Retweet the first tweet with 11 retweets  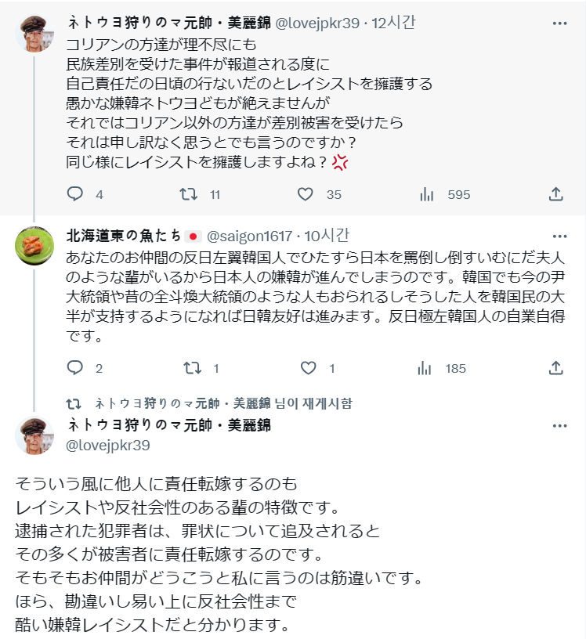point(190,194)
